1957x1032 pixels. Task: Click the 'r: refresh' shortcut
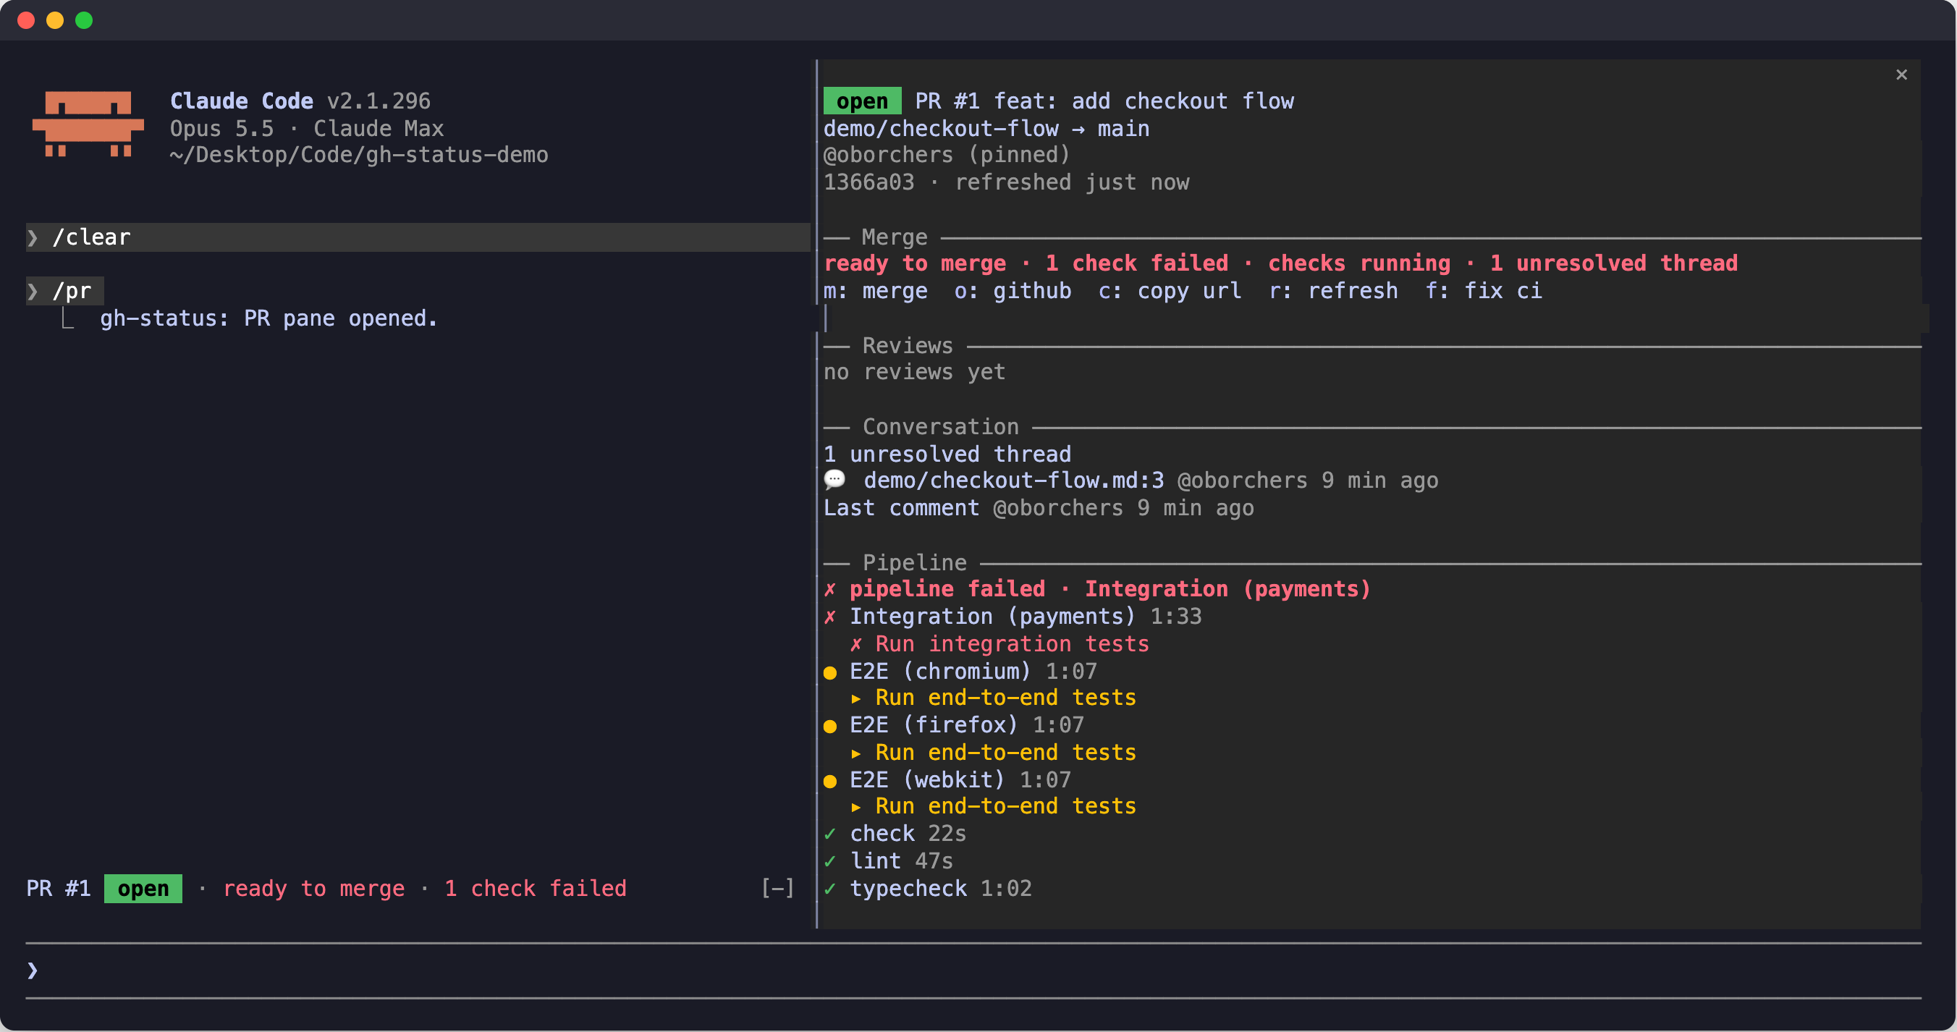click(x=1333, y=290)
